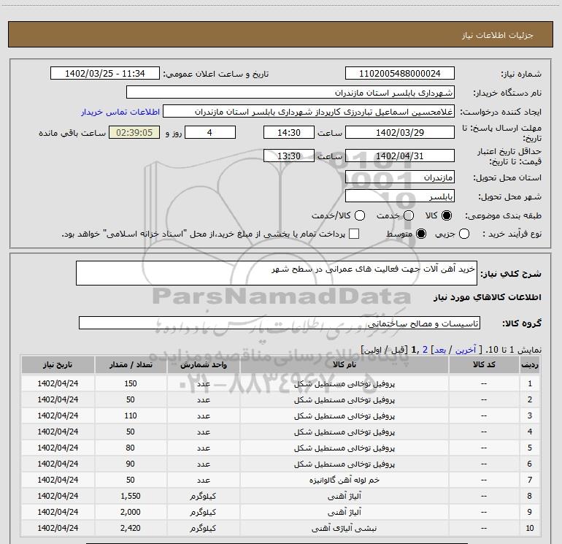Viewport: 562px width, 544px height.
Task: Go to next page link بعد
Action: click(x=440, y=350)
